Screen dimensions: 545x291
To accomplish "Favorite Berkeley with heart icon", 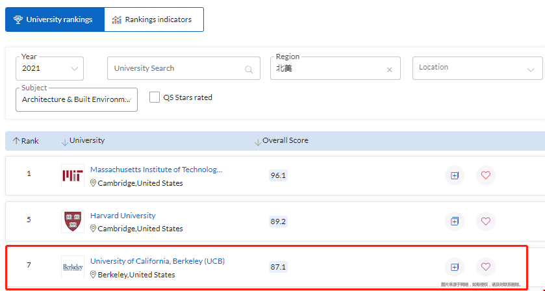I will pyautogui.click(x=486, y=267).
